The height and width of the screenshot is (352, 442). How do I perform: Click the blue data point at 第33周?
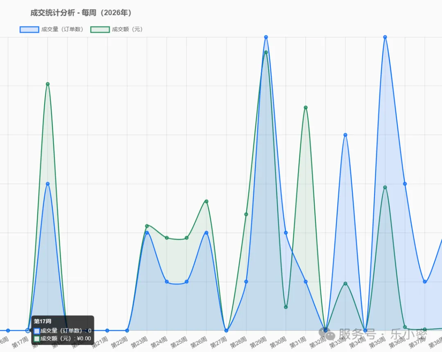pos(345,135)
